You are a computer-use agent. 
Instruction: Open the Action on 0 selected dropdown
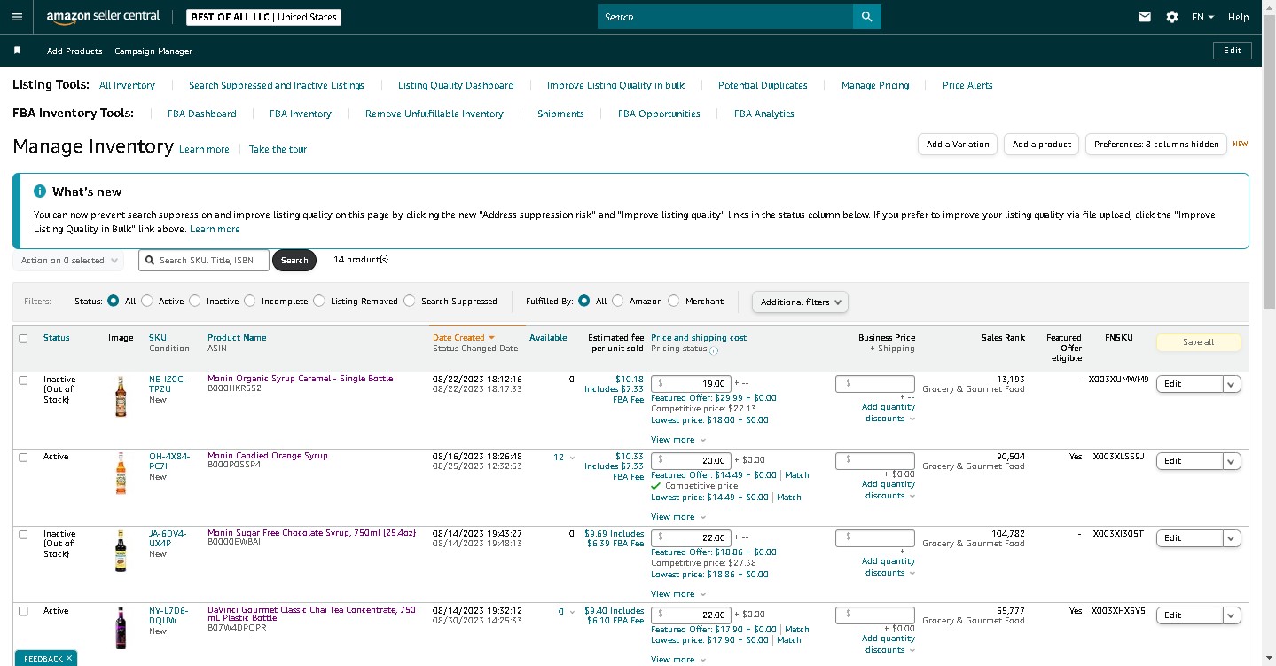coord(69,261)
